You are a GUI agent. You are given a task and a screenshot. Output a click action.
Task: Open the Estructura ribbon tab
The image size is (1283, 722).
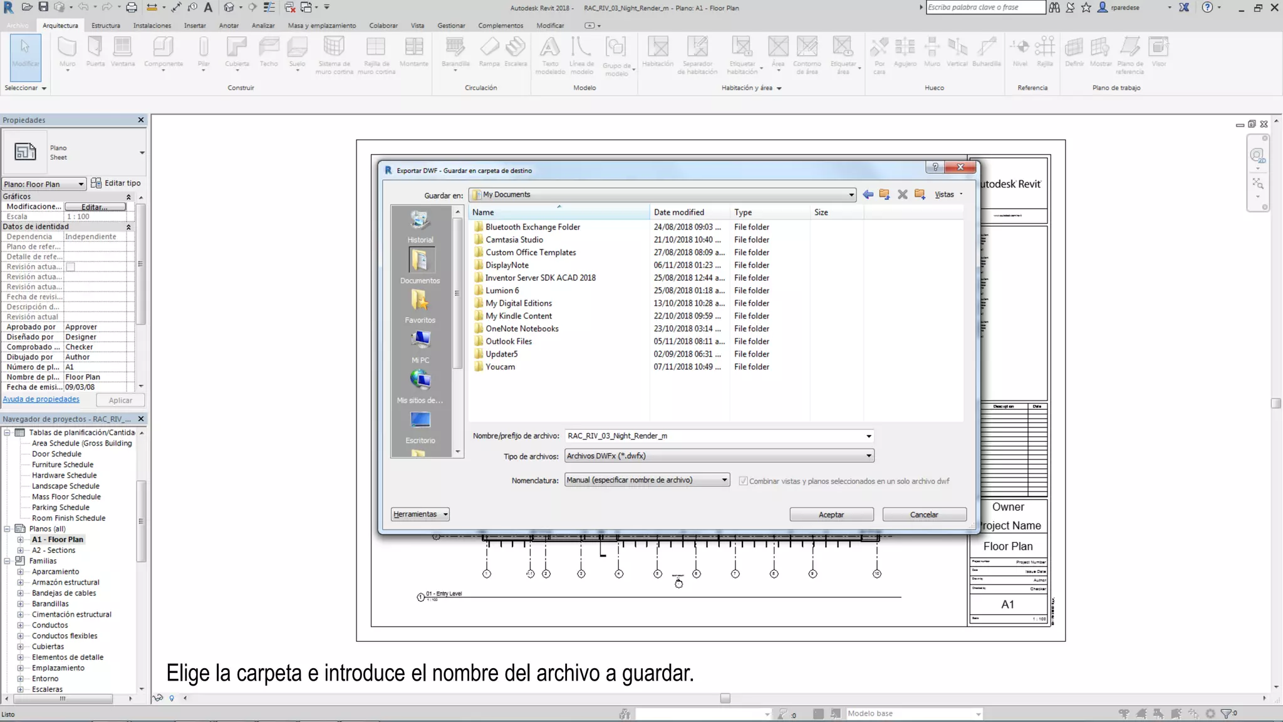105,26
